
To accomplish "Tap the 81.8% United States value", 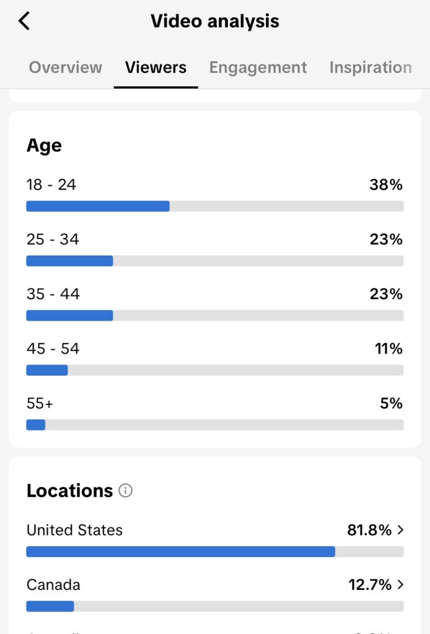I will pos(369,530).
